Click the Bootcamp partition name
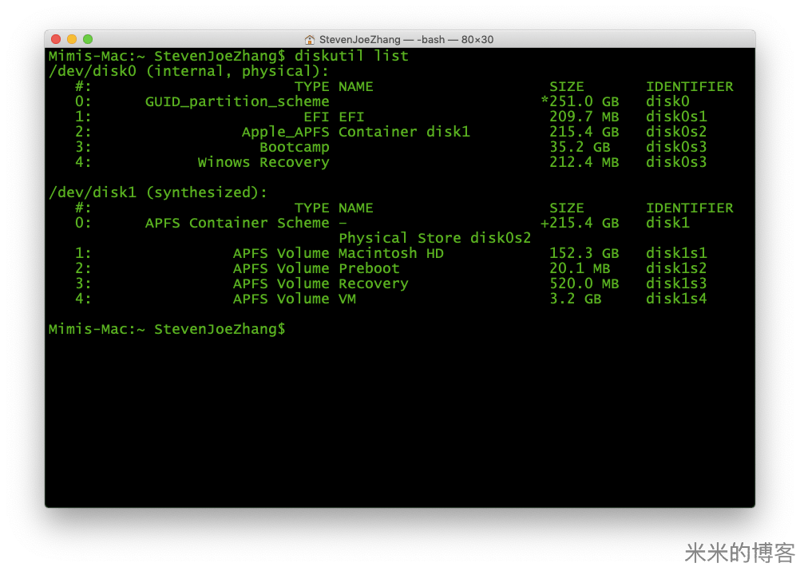Image resolution: width=800 pixels, height=567 pixels. (294, 147)
